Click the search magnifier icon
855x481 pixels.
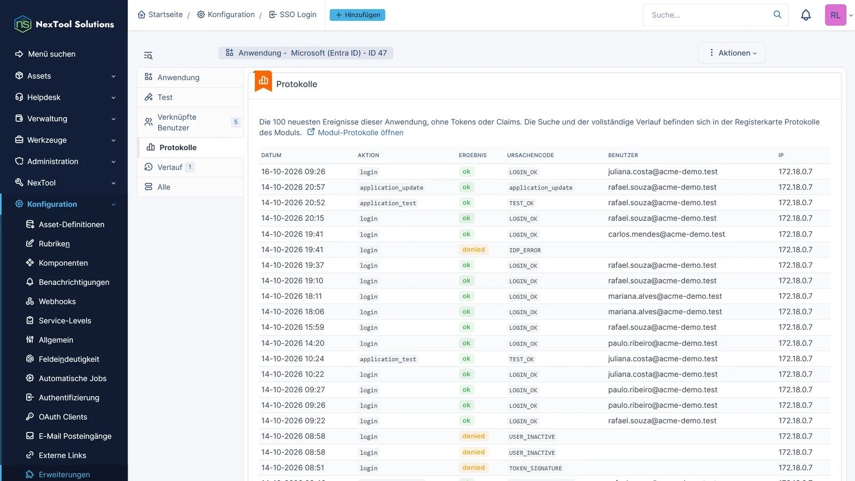(778, 15)
